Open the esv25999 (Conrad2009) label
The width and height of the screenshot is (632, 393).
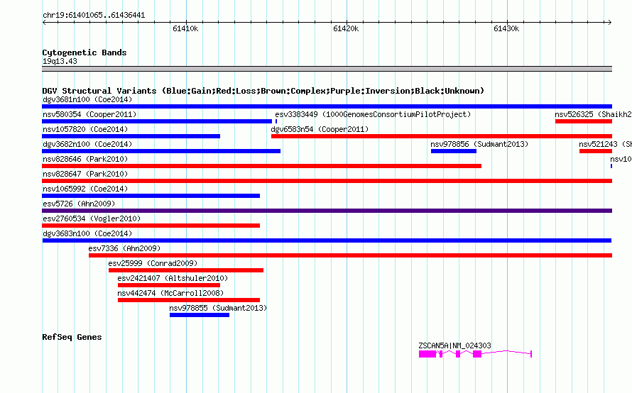(153, 263)
